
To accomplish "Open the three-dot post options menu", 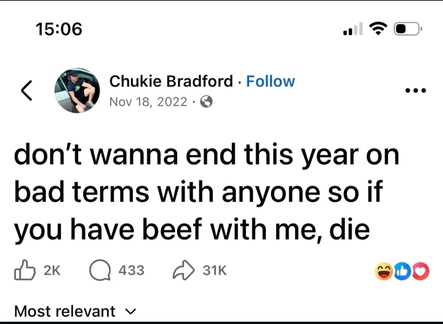I will 415,91.
